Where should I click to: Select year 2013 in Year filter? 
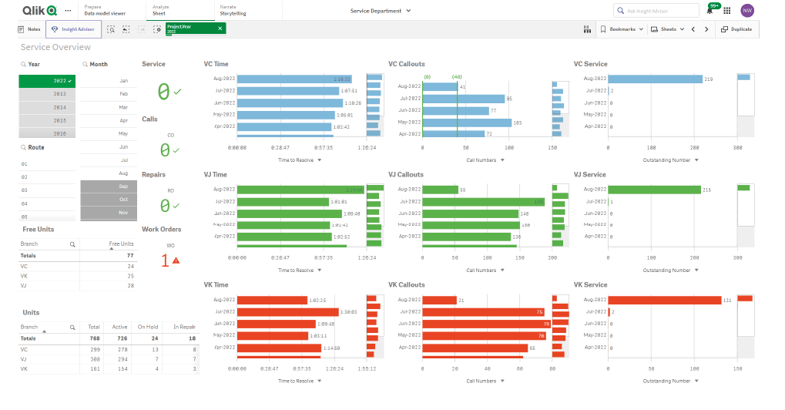coord(59,94)
